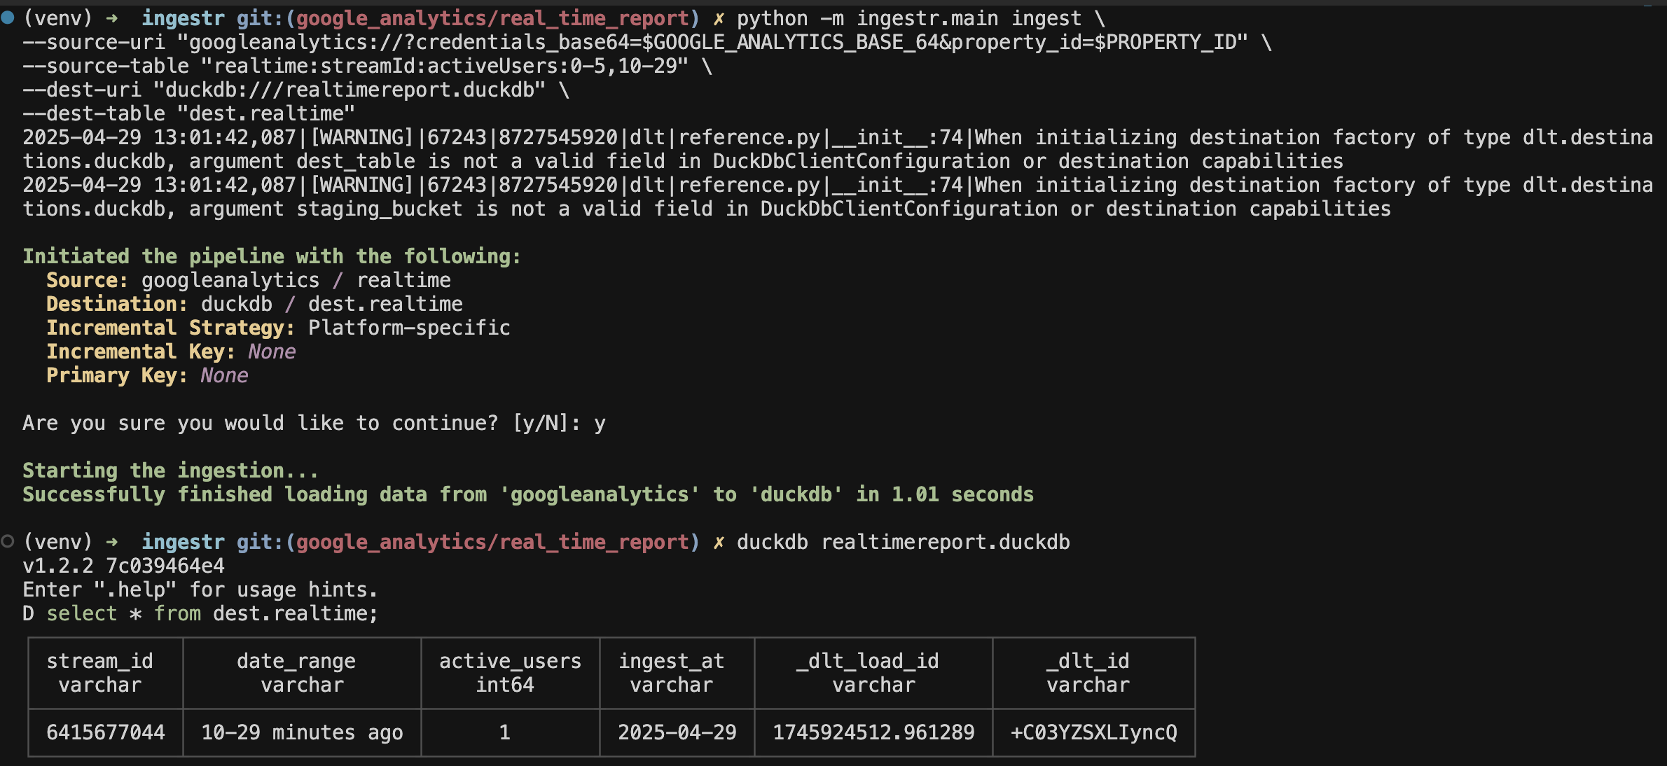Click the 'select * from dest.realtime;' query
1667x766 pixels.
tap(212, 613)
